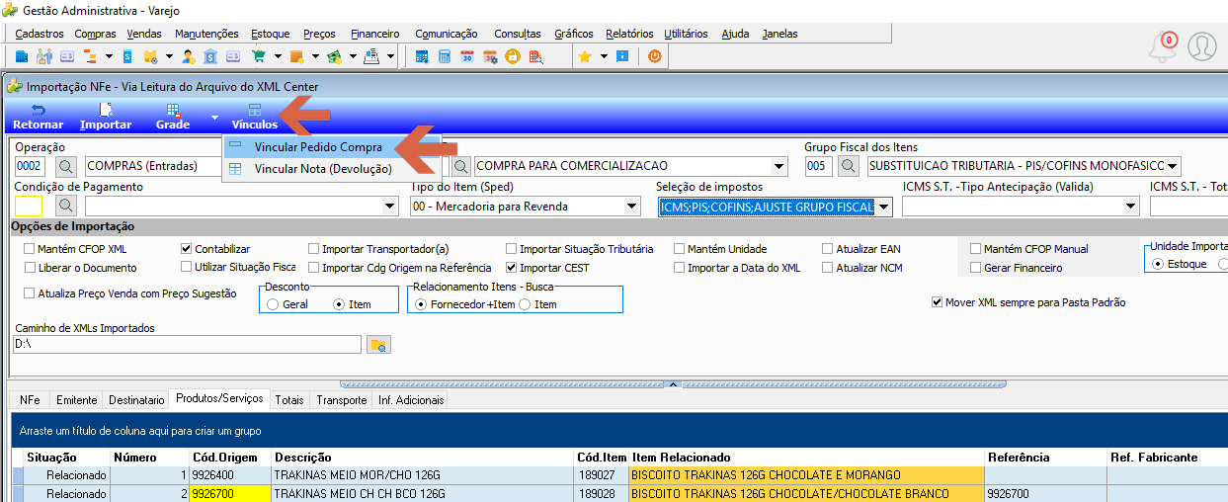Viewport: 1228px width, 502px height.
Task: Select the Geral discount radio button
Action: [x=273, y=304]
